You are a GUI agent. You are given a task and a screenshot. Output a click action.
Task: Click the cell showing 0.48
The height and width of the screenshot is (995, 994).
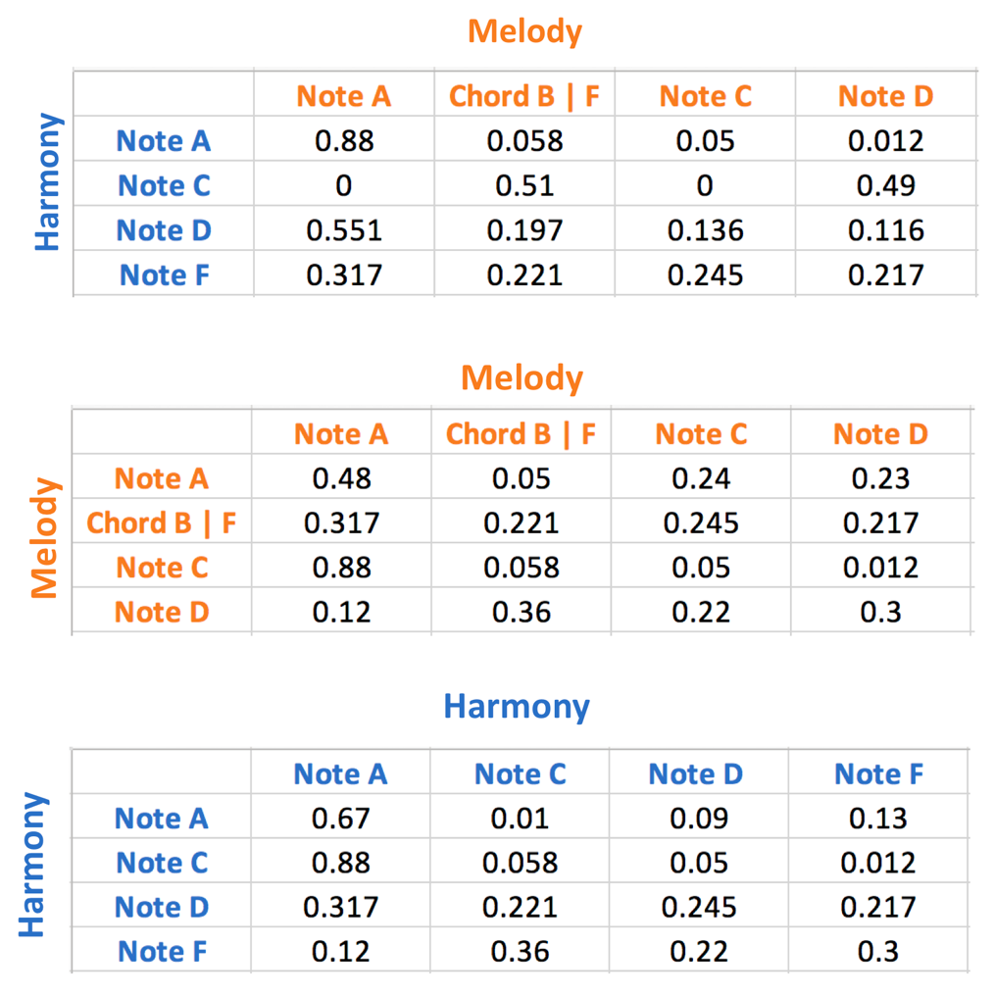click(x=341, y=478)
